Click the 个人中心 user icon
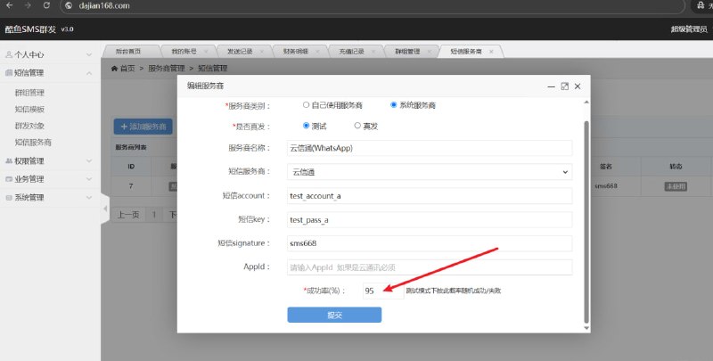Viewport: 713px width, 361px height. [x=9, y=54]
